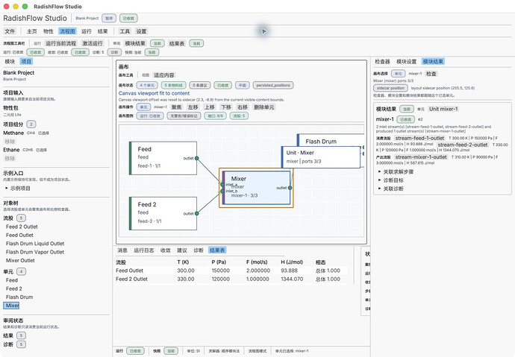Switch to the 主页 ribbon tab
This screenshot has width=515, height=357.
pos(32,31)
